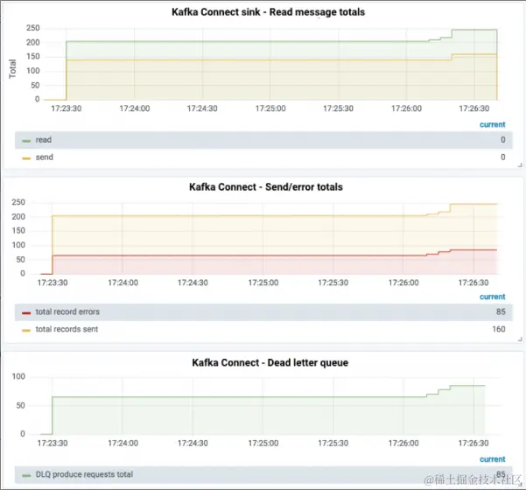Viewport: 526px width, 490px height.
Task: Click the current value 160 for total records sent
Action: [499, 329]
